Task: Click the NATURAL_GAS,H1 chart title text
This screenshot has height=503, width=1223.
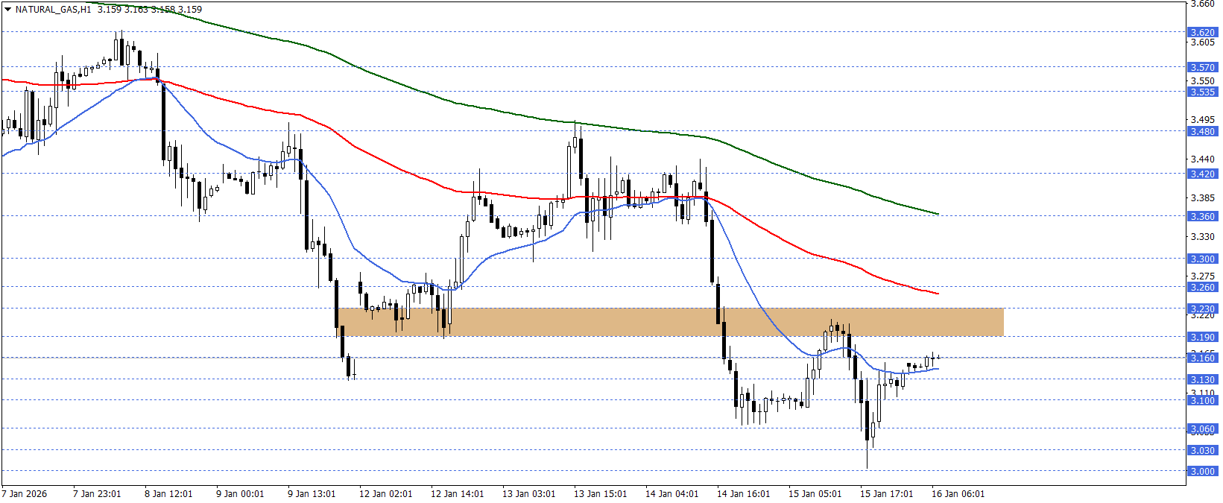Action: (x=53, y=10)
